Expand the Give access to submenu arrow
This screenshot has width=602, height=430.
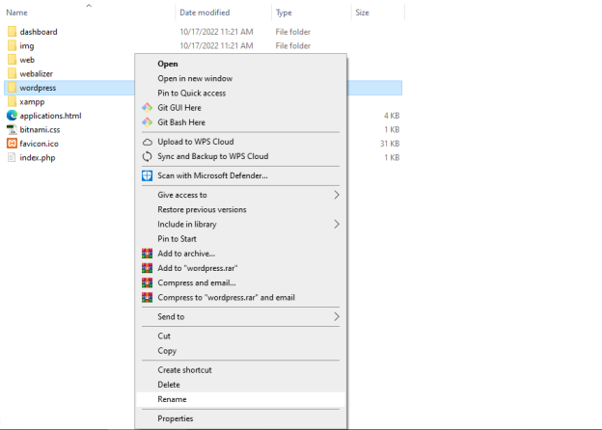[337, 195]
